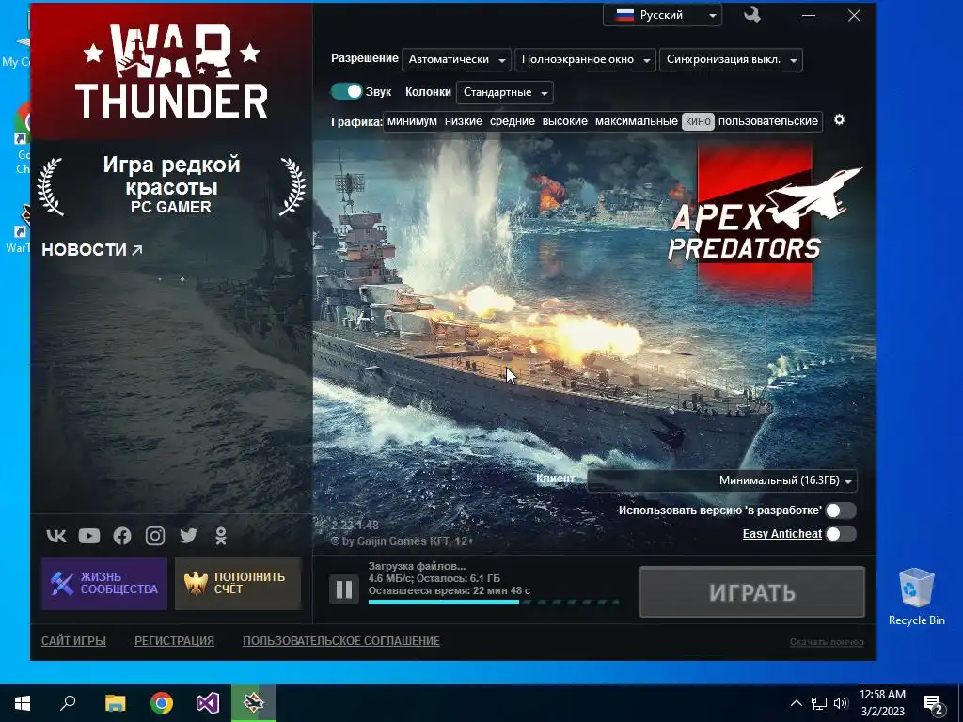
Task: Select минимум graphics preset
Action: [x=412, y=121]
